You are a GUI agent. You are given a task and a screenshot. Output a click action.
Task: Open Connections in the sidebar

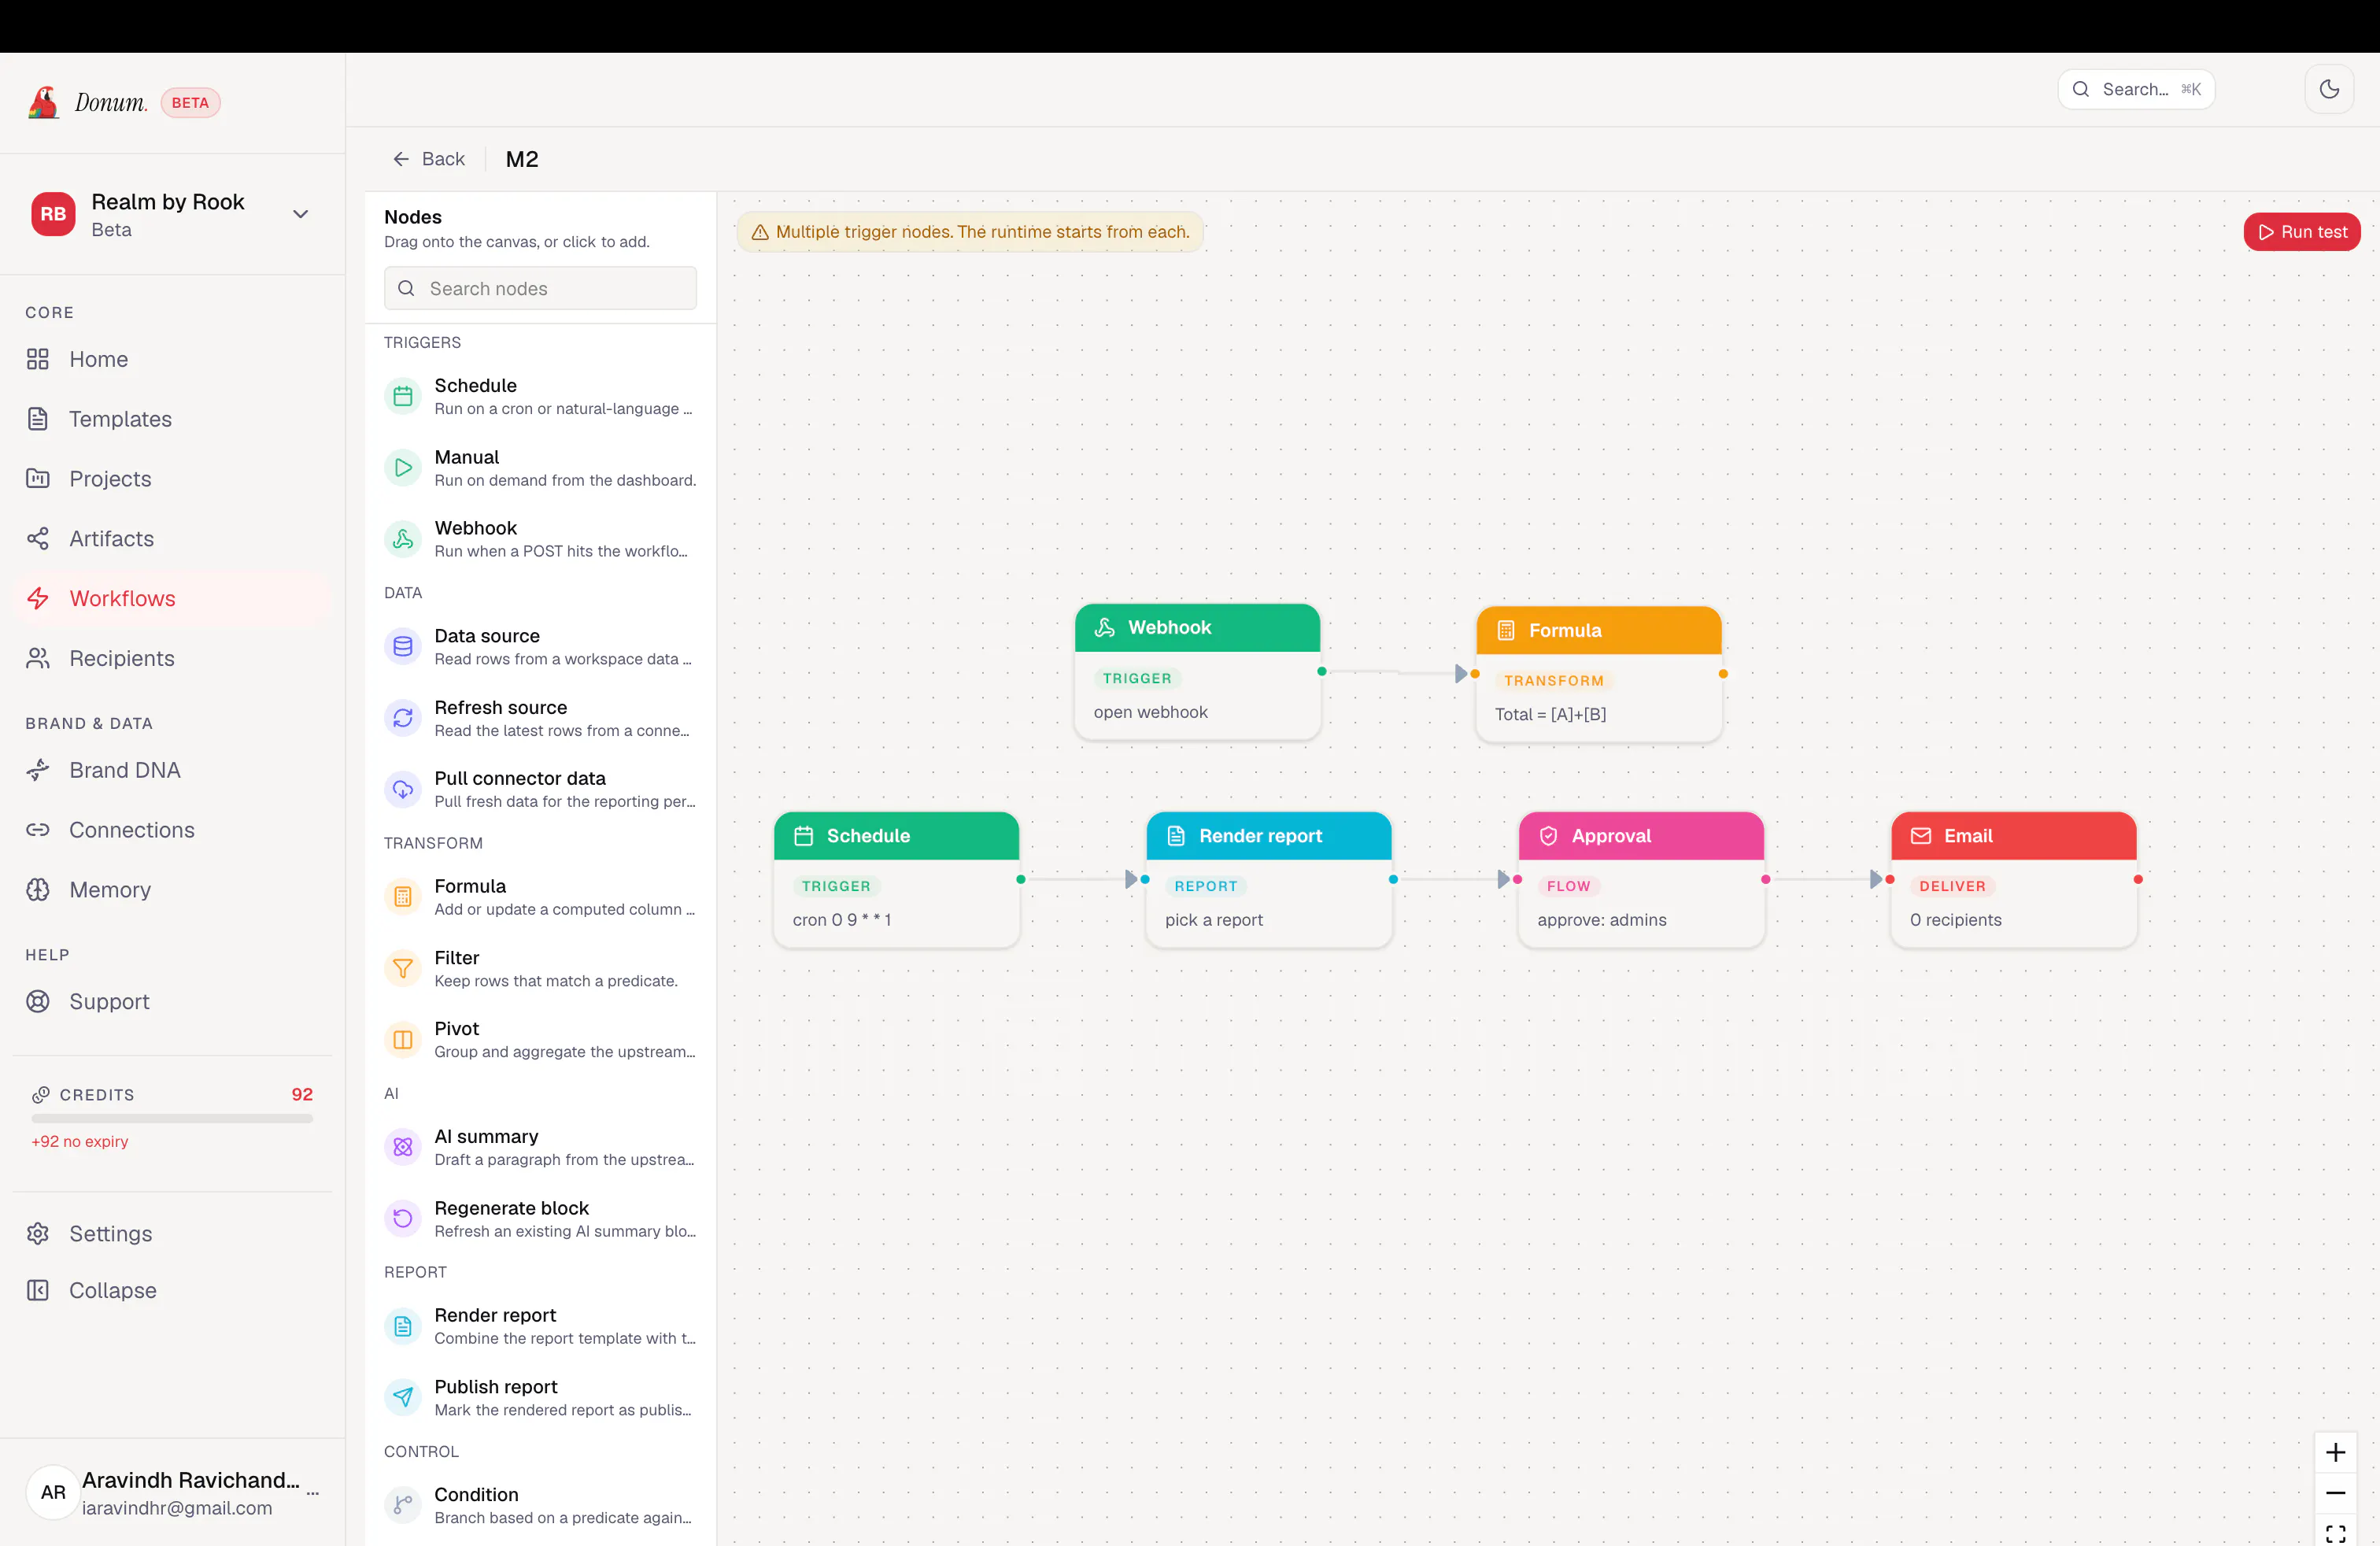pos(172,830)
